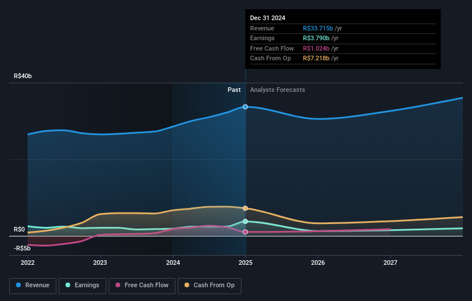Click the Past section label
Viewport: 472px width, 301px height.
[234, 90]
